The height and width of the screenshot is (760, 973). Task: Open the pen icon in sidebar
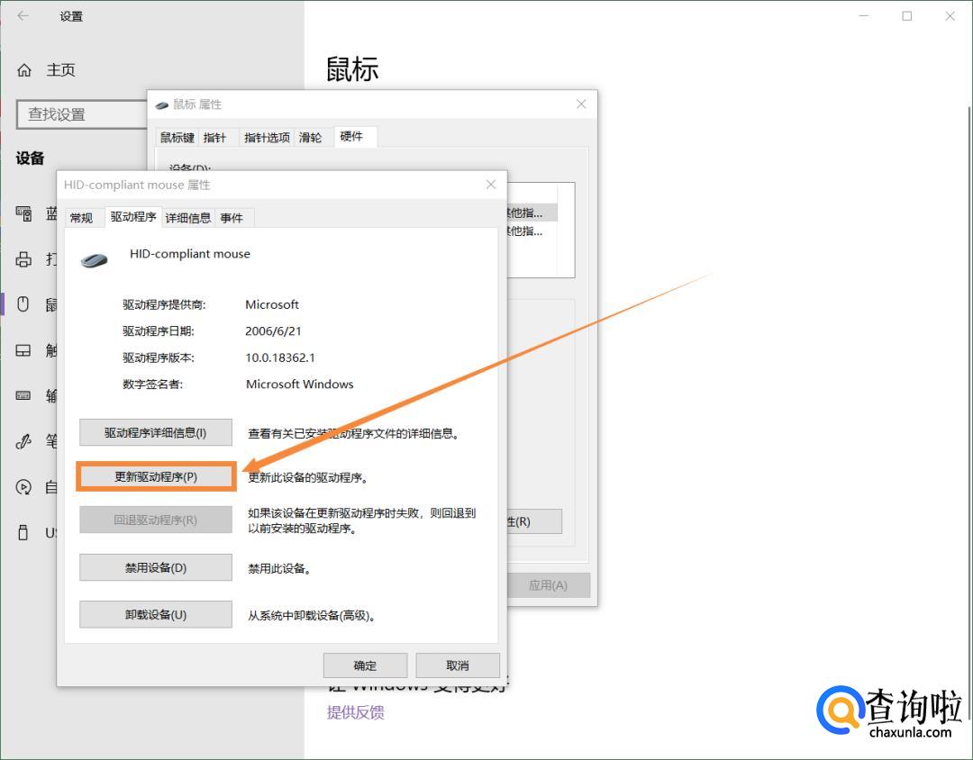point(24,441)
